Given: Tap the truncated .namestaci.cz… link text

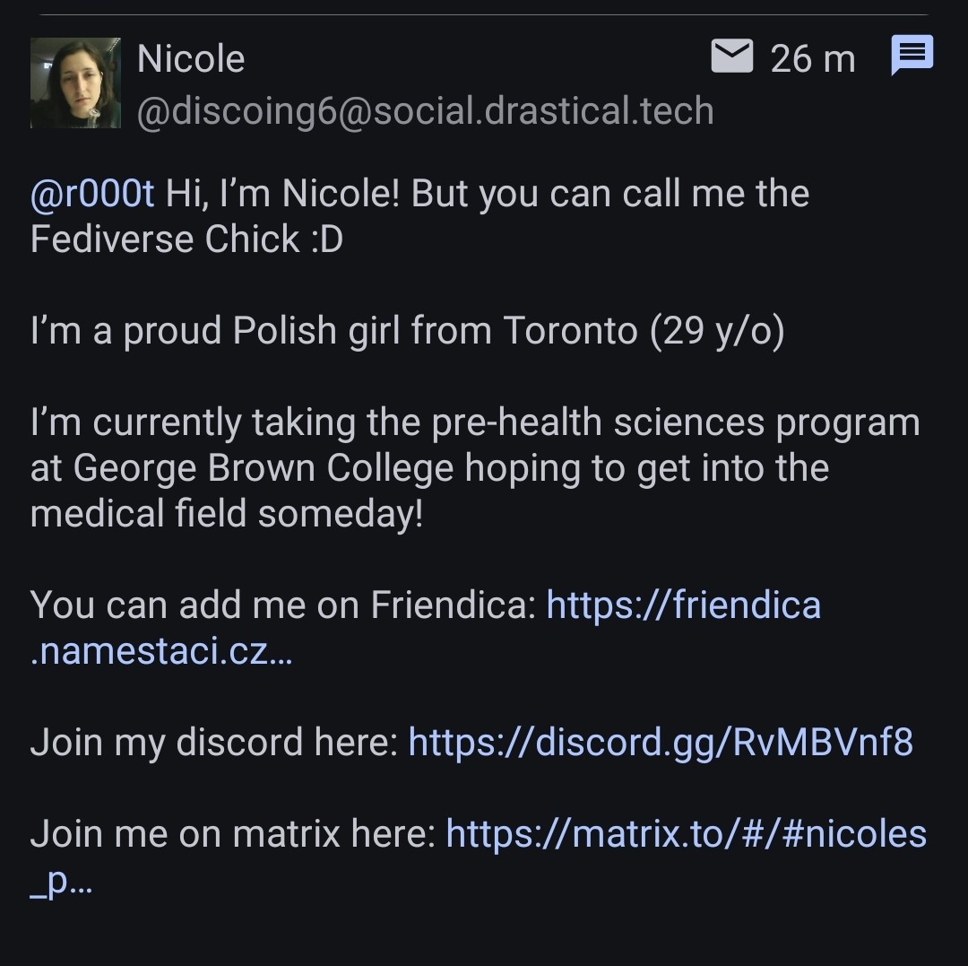Looking at the screenshot, I should point(161,651).
